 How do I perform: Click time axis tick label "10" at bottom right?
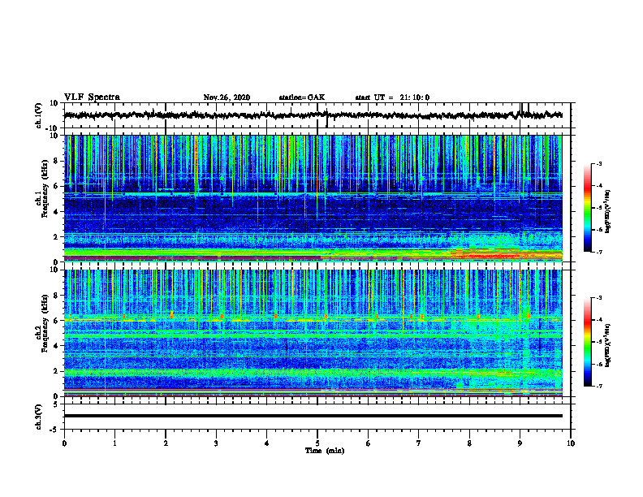point(571,443)
